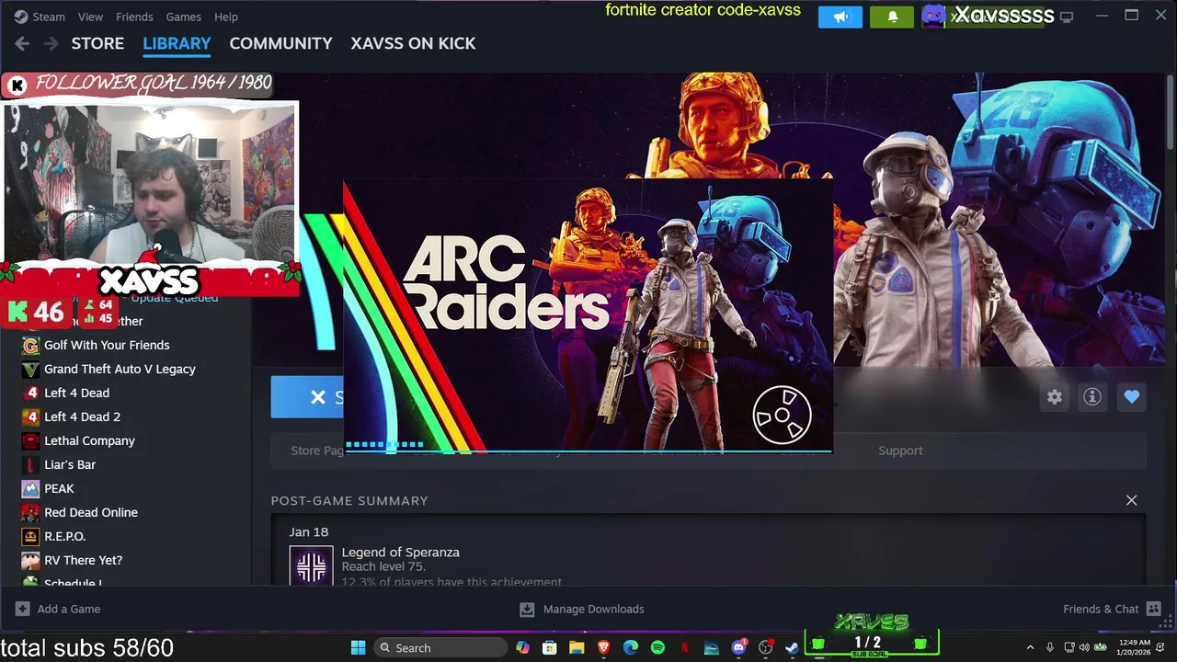Open Steam from the taskbar

point(792,647)
